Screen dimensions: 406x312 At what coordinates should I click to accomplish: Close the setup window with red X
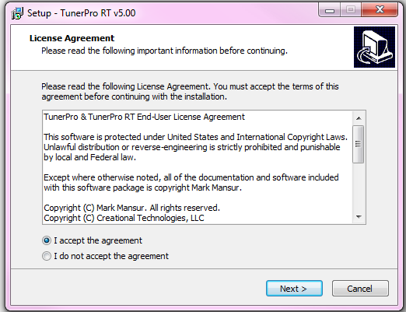tap(380, 10)
